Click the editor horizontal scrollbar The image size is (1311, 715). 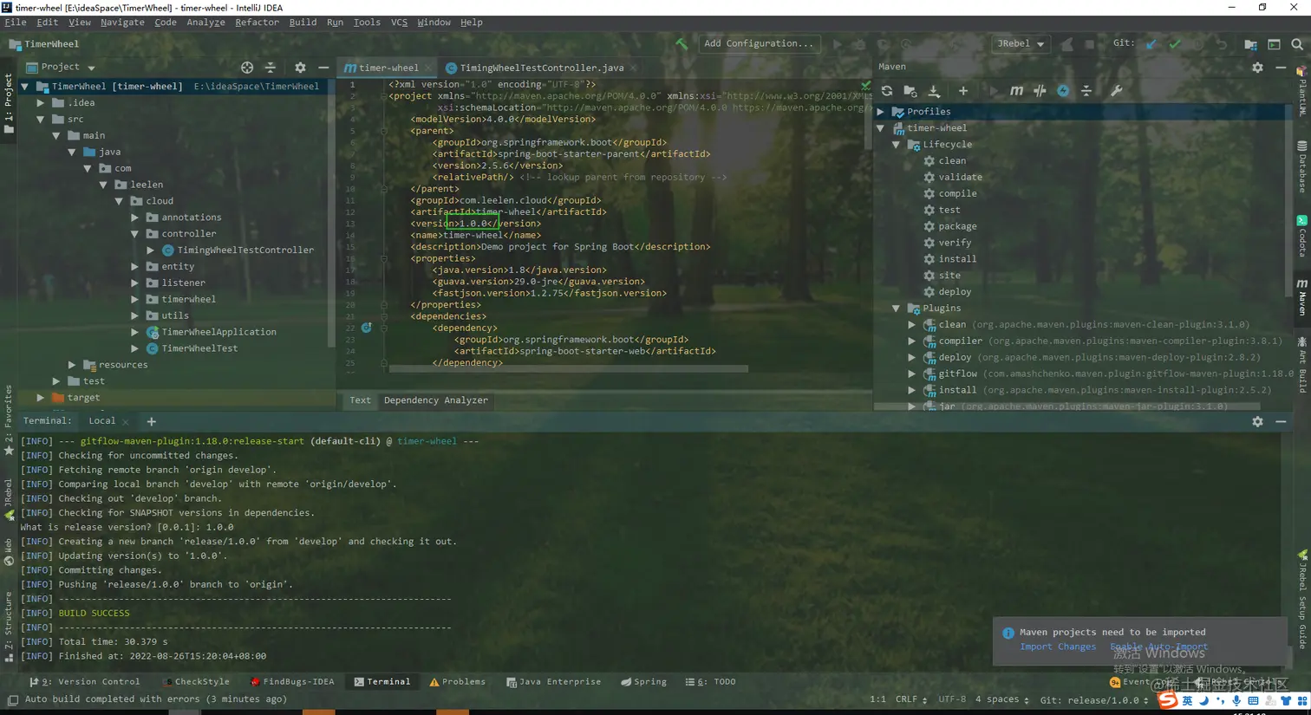click(568, 369)
